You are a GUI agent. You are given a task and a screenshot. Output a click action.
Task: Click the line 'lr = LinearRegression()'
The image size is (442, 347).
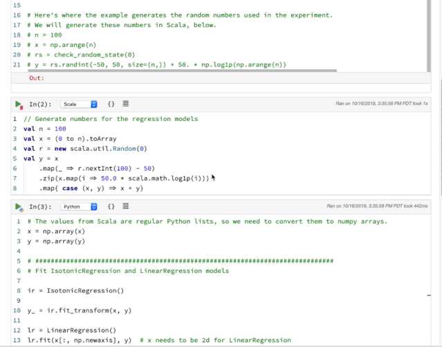pos(72,330)
